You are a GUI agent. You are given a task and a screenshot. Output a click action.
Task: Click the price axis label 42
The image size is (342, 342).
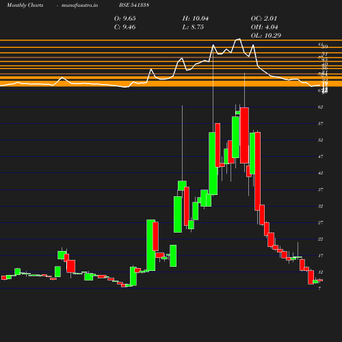[320, 173]
